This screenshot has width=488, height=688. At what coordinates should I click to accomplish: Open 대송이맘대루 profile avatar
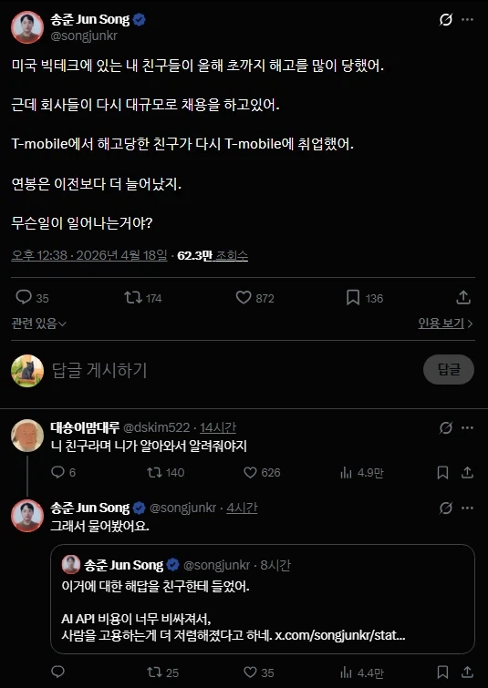pyautogui.click(x=27, y=436)
